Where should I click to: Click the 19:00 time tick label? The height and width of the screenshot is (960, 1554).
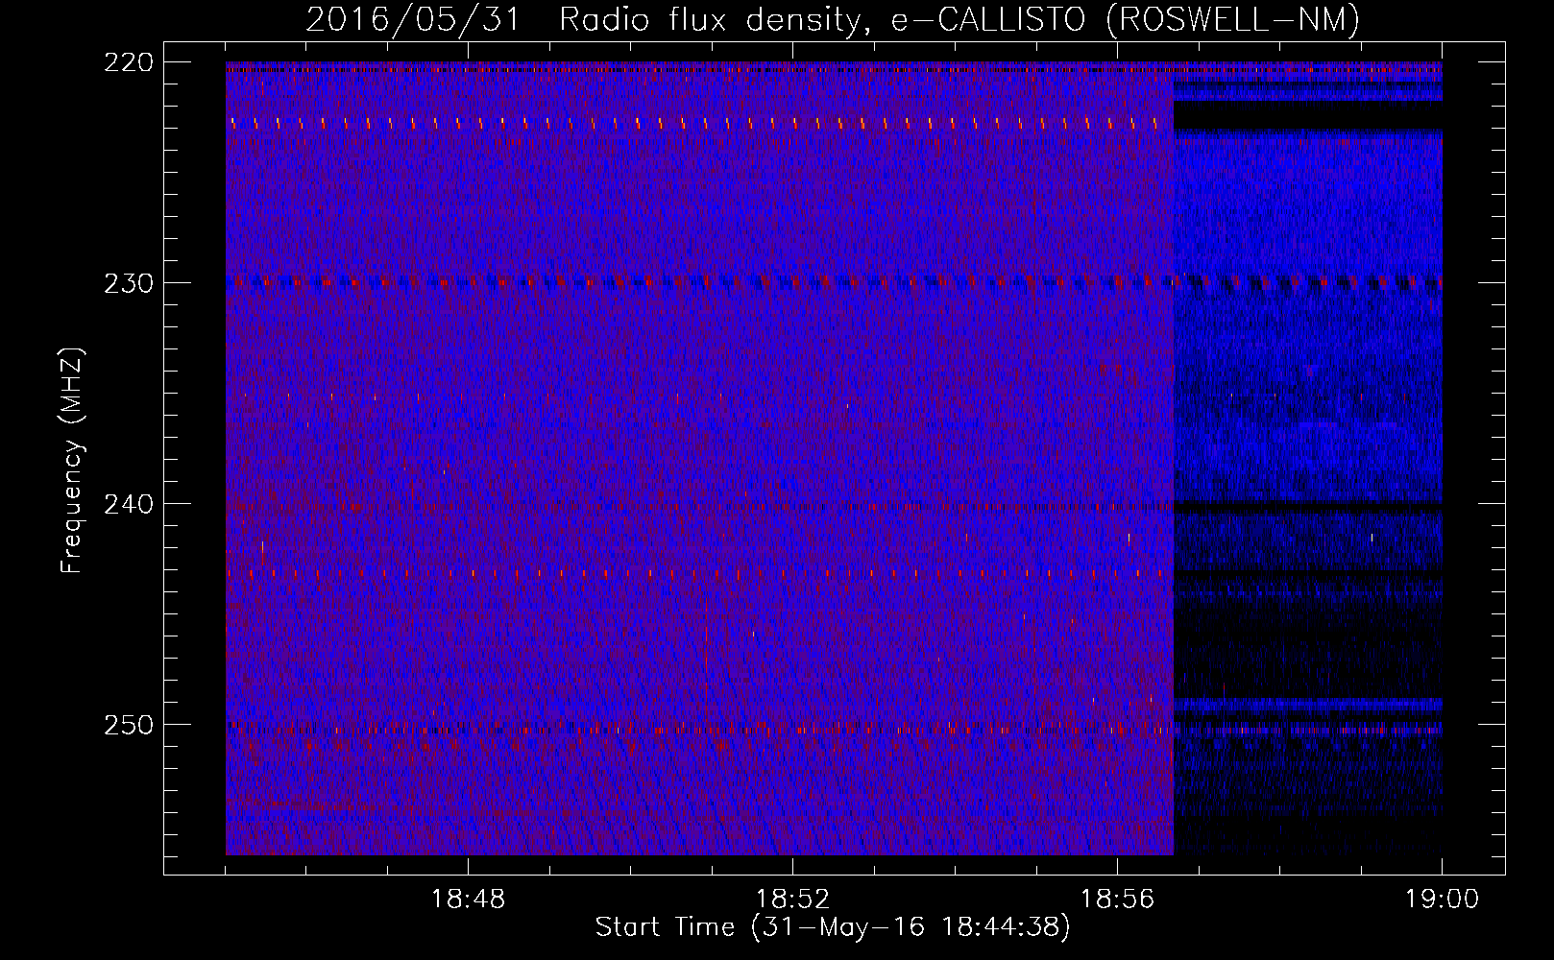[1442, 900]
